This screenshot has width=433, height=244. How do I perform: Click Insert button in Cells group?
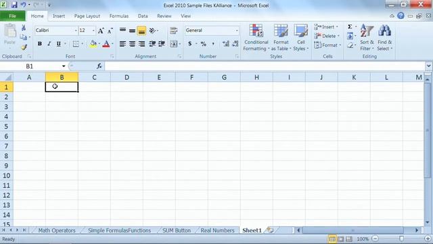click(x=326, y=27)
